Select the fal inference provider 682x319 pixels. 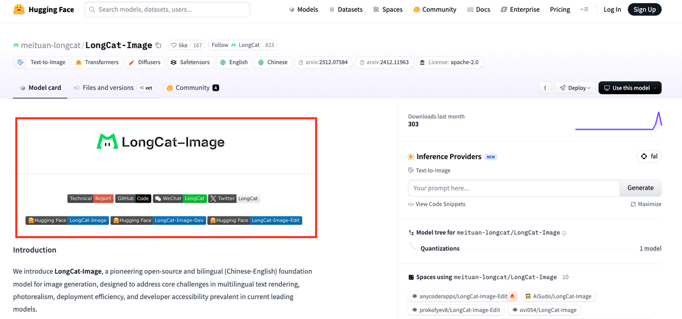pyautogui.click(x=649, y=156)
